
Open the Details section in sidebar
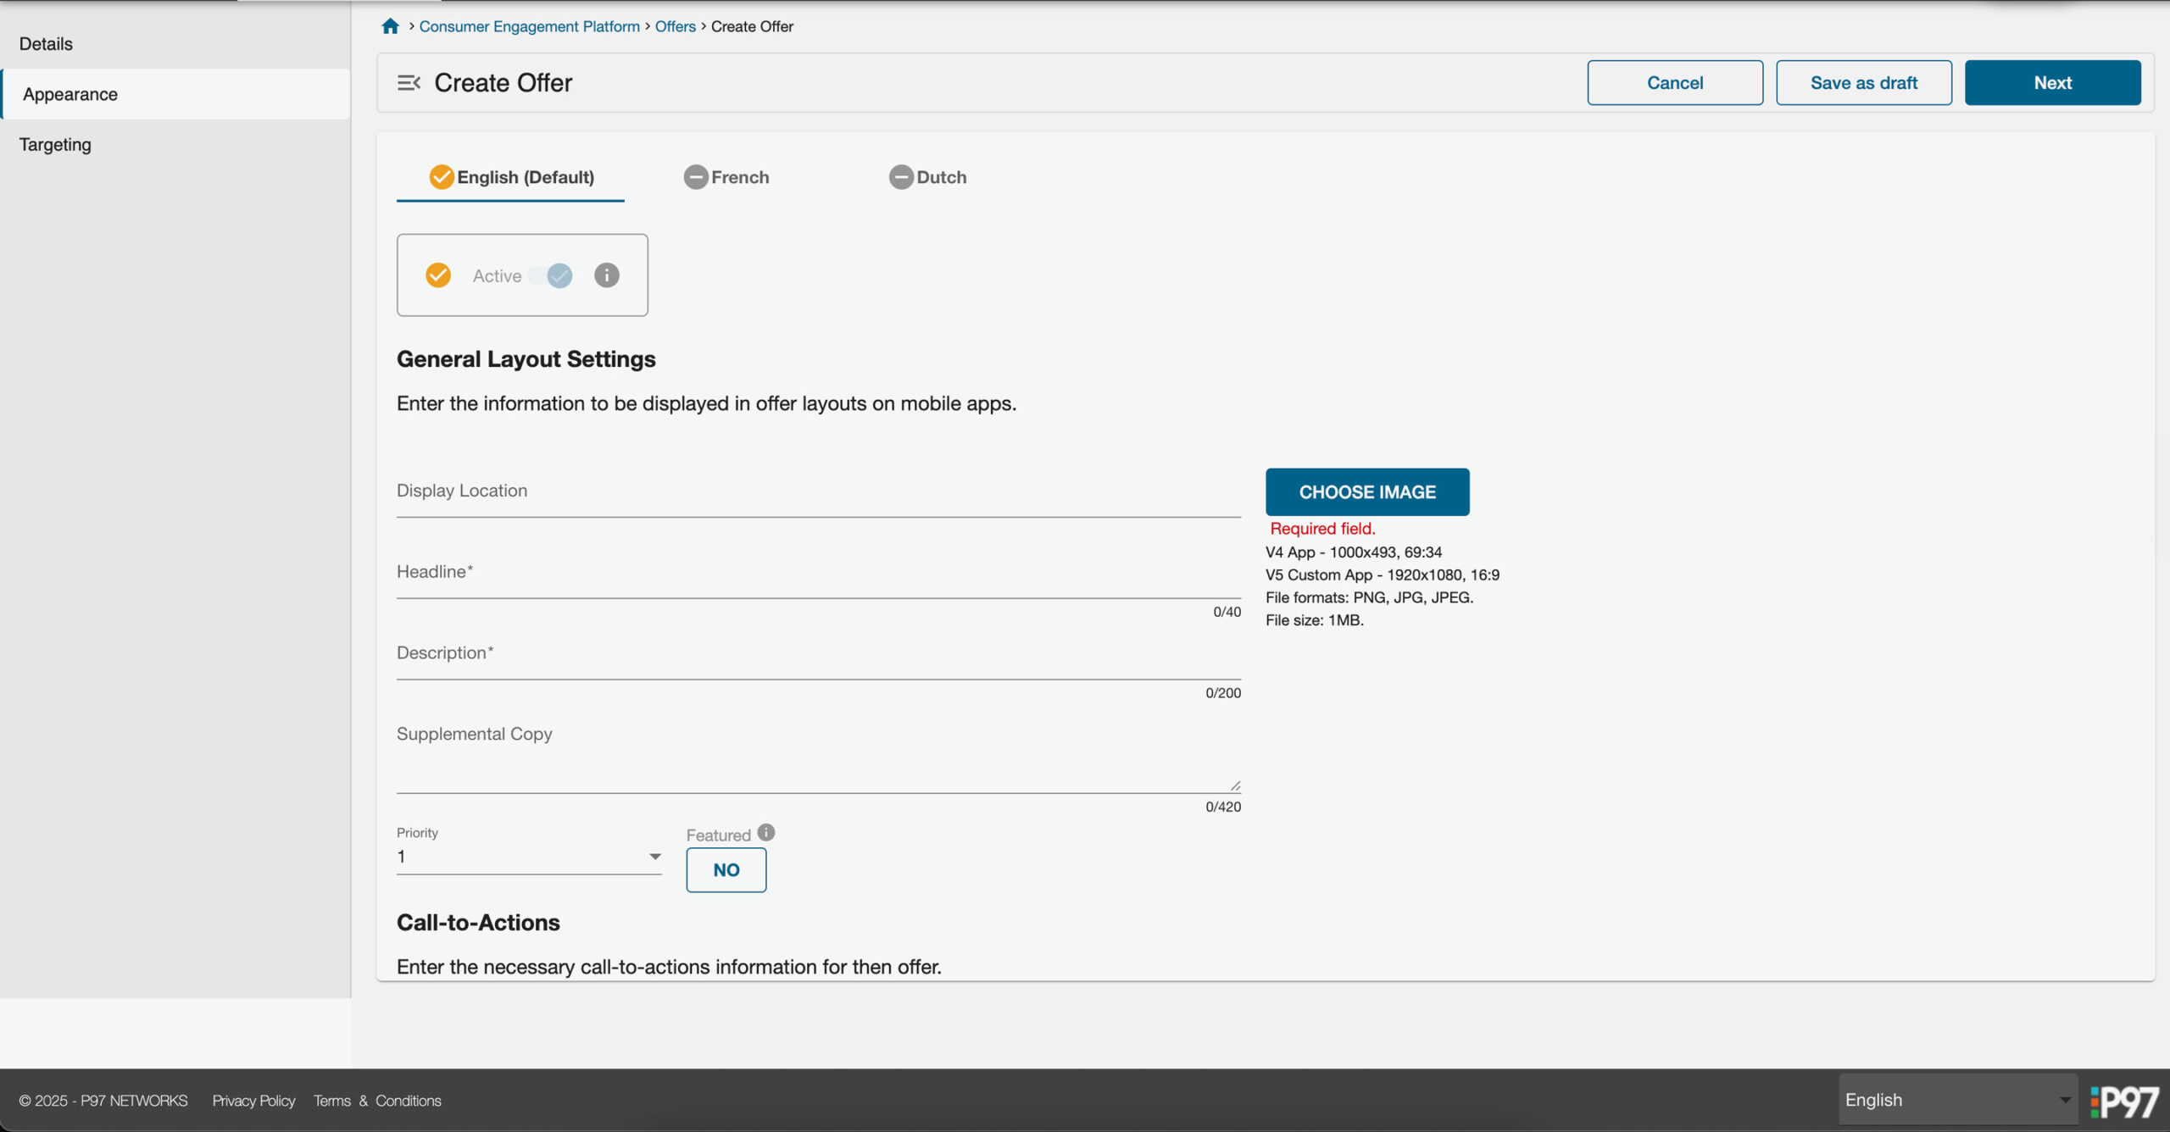click(46, 44)
